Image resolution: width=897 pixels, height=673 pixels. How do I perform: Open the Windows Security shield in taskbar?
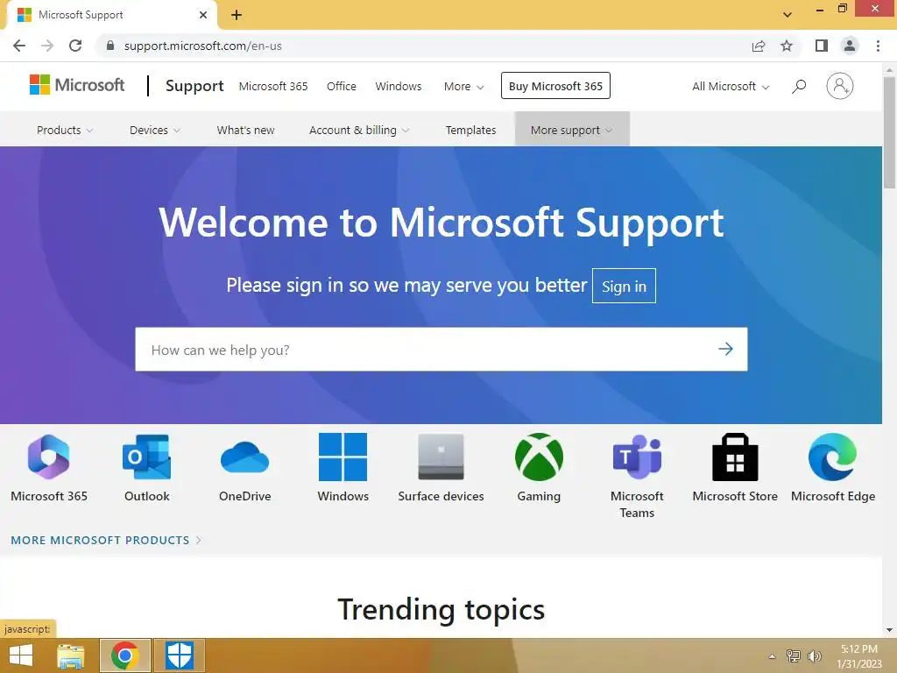pos(179,655)
